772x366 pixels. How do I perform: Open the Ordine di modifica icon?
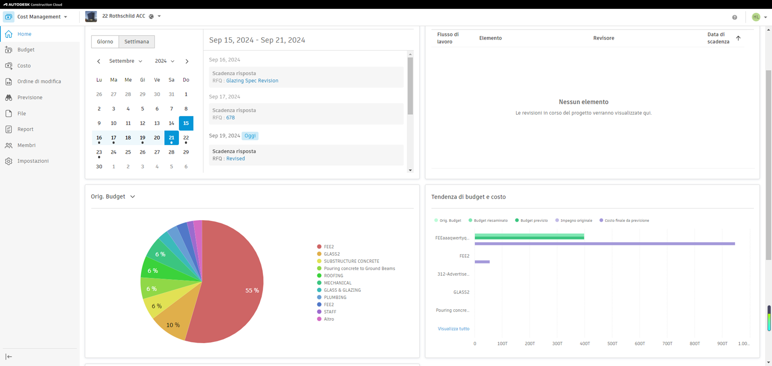9,81
